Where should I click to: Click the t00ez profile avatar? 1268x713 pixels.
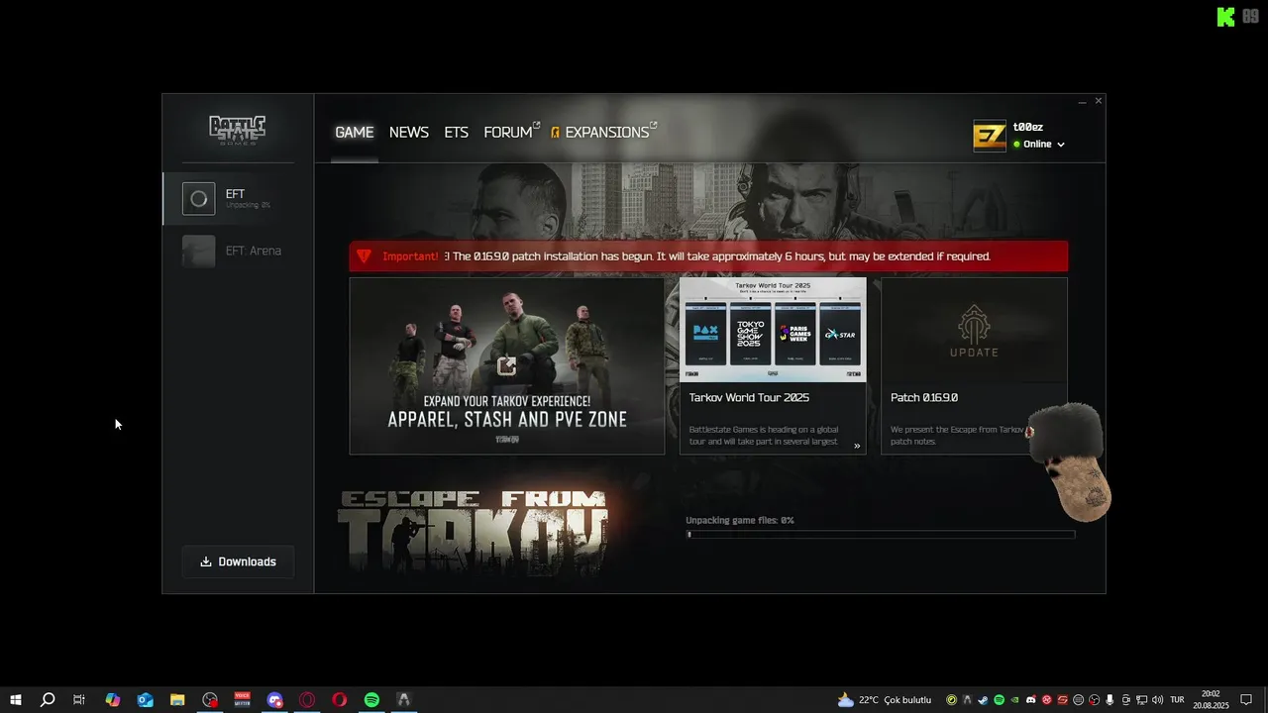click(x=989, y=136)
